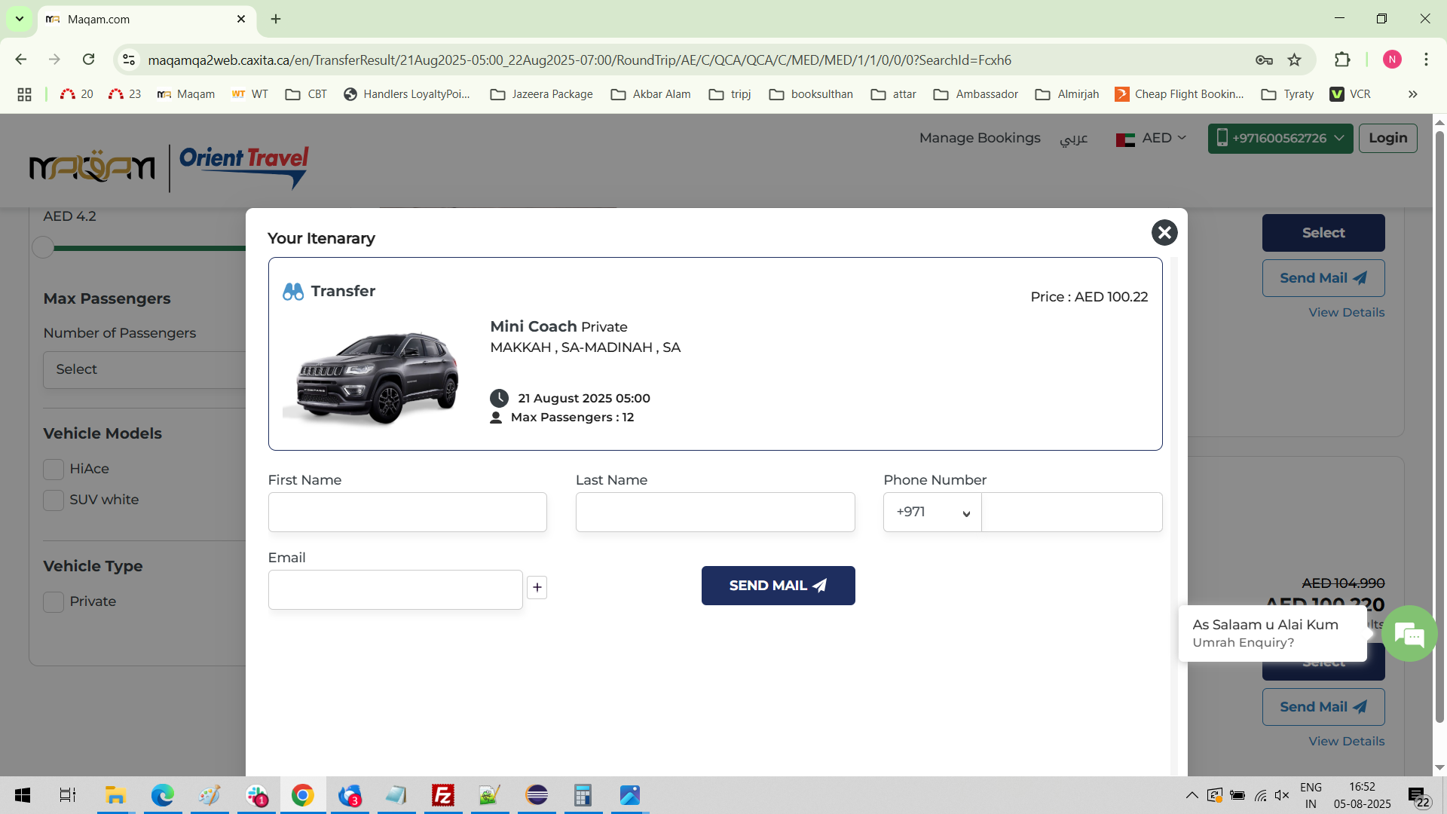
Task: Reload the page
Action: coord(89,60)
